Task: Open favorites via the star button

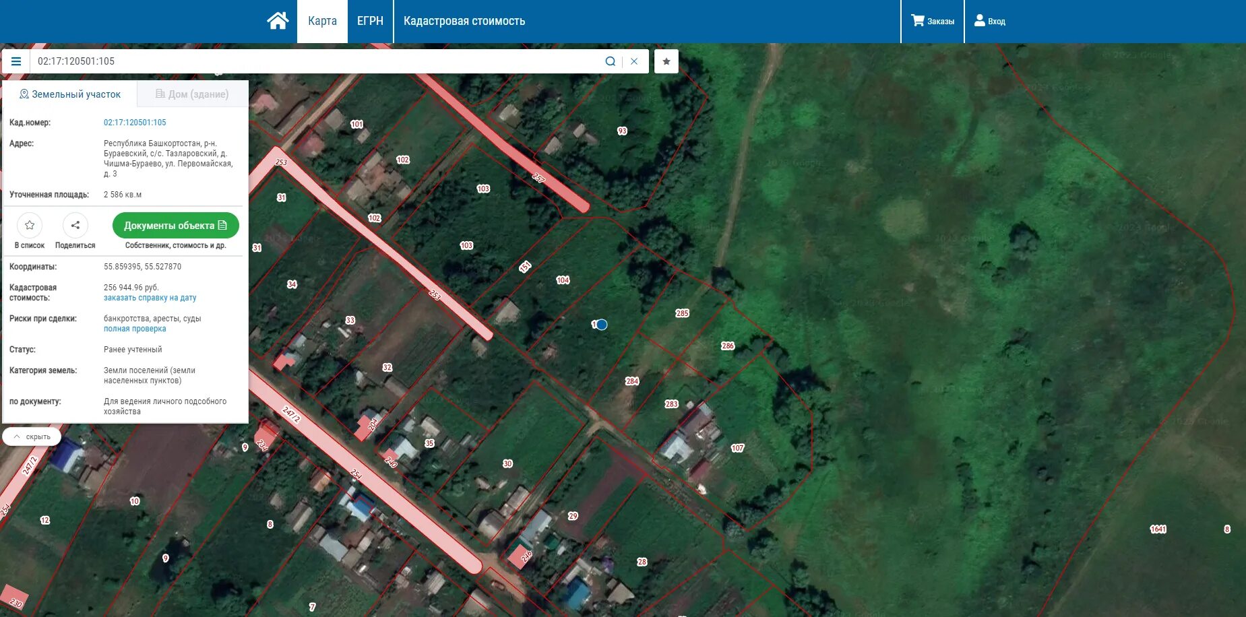Action: [666, 61]
